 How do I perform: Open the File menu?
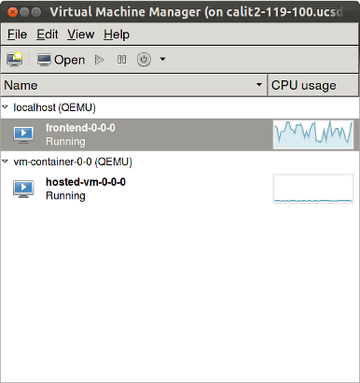(17, 35)
